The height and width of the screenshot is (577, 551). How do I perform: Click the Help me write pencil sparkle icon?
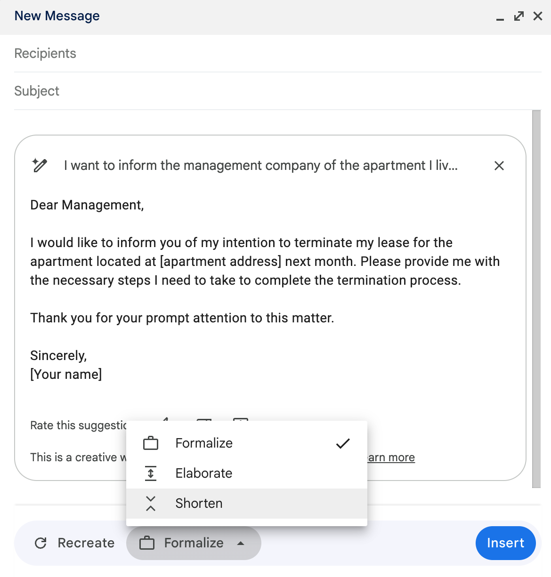(x=40, y=165)
